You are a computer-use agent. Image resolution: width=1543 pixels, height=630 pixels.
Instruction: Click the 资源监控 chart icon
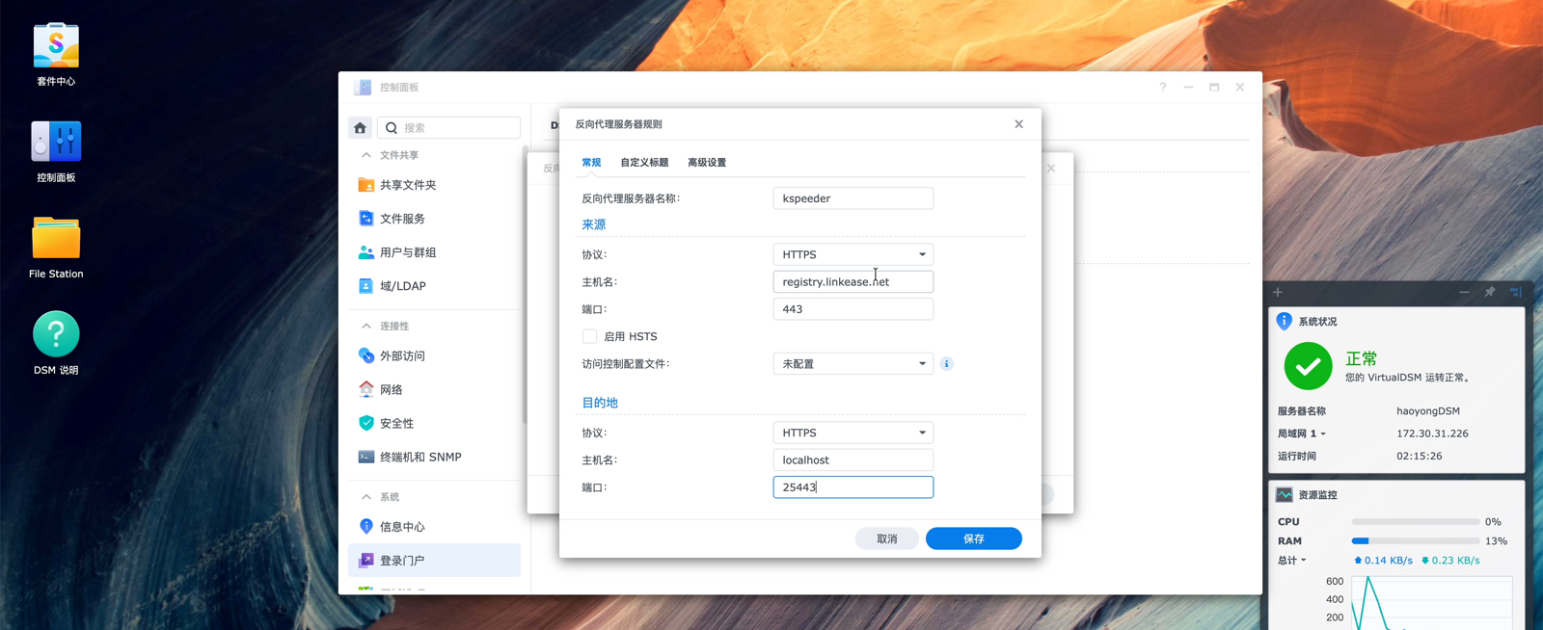pyautogui.click(x=1285, y=495)
